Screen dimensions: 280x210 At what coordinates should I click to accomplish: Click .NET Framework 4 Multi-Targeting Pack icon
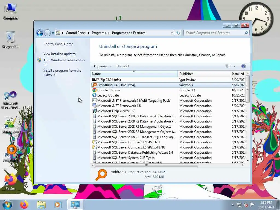pos(94,100)
